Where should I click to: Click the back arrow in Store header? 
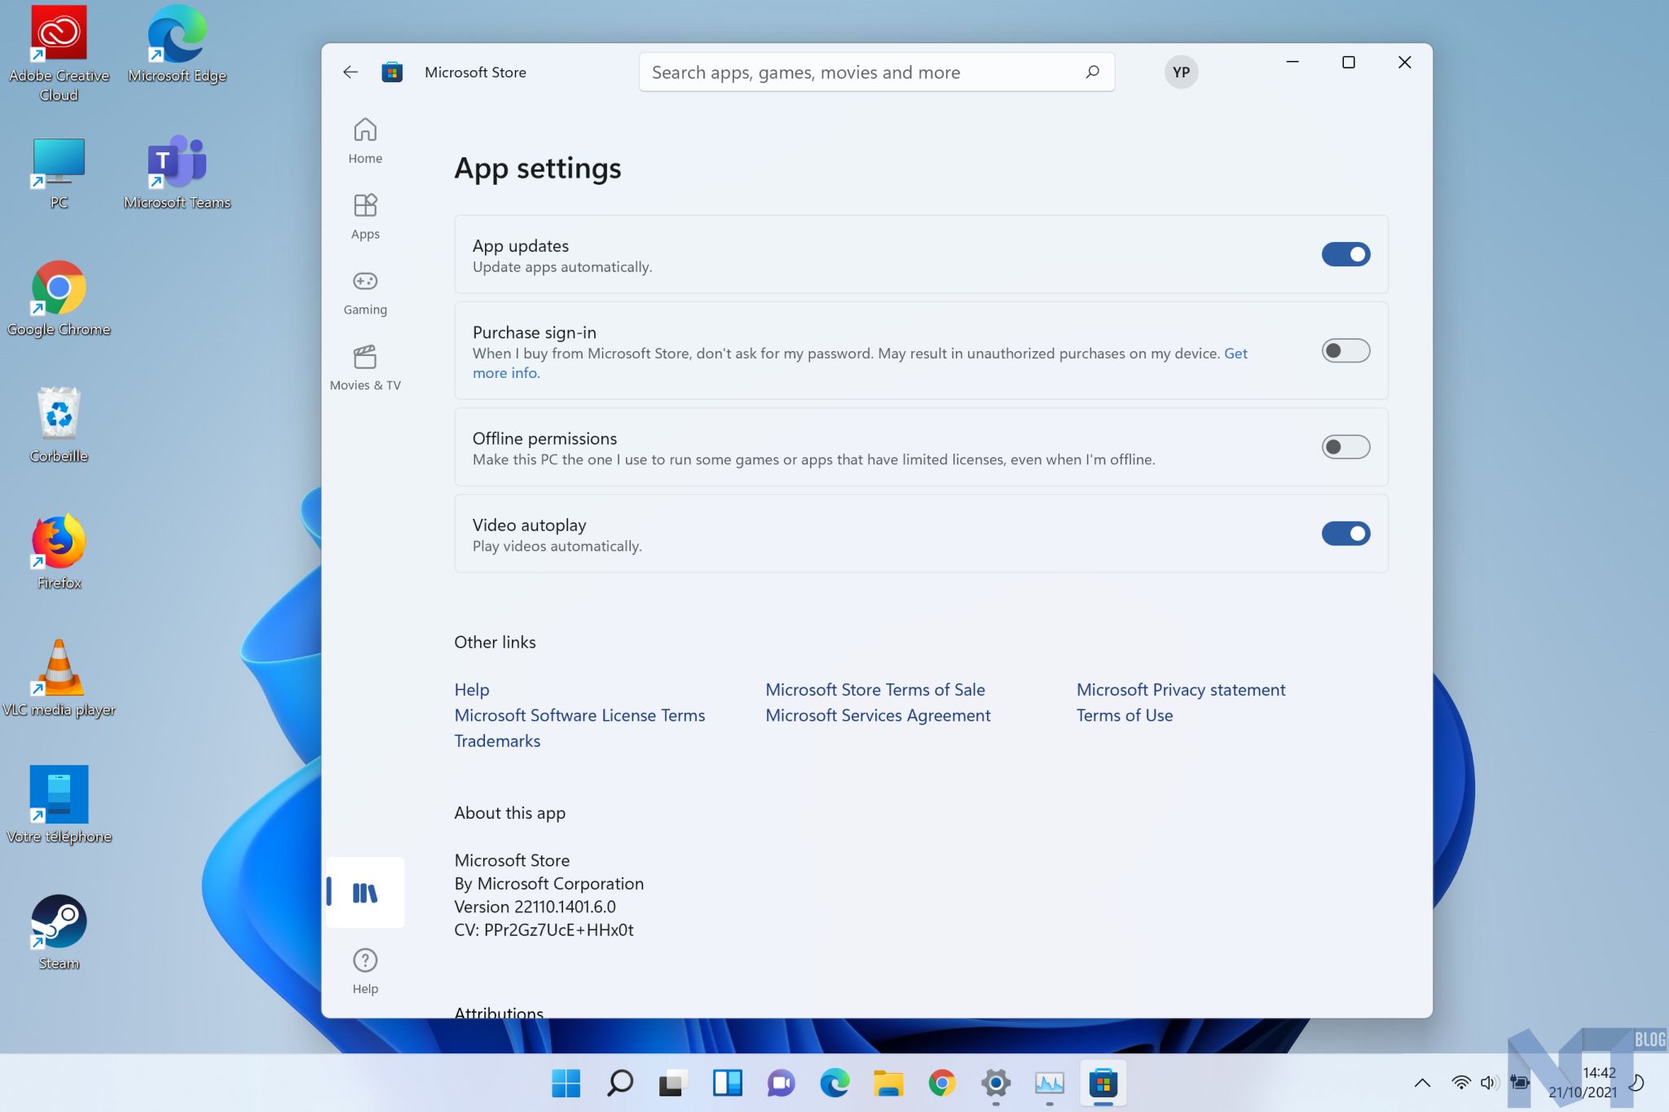coord(350,73)
